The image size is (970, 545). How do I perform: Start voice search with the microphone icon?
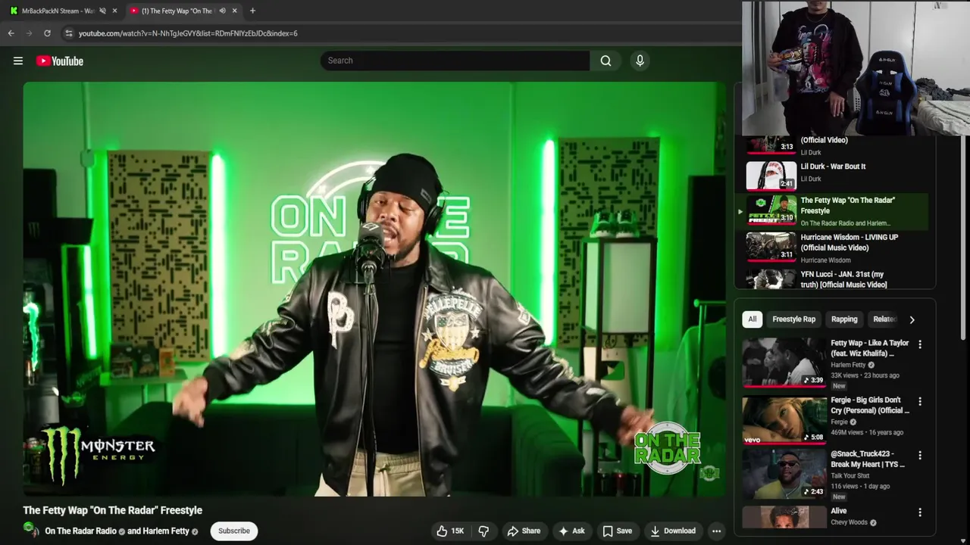640,61
